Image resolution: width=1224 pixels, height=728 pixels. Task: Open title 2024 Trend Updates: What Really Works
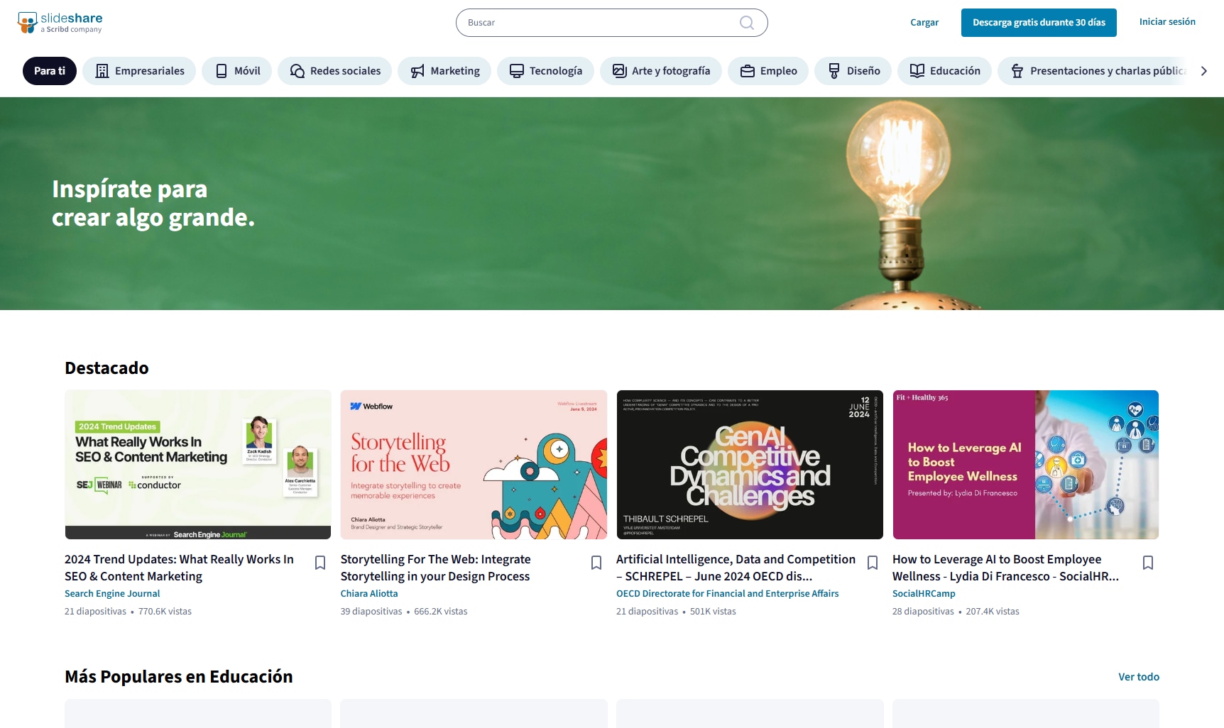pyautogui.click(x=179, y=568)
